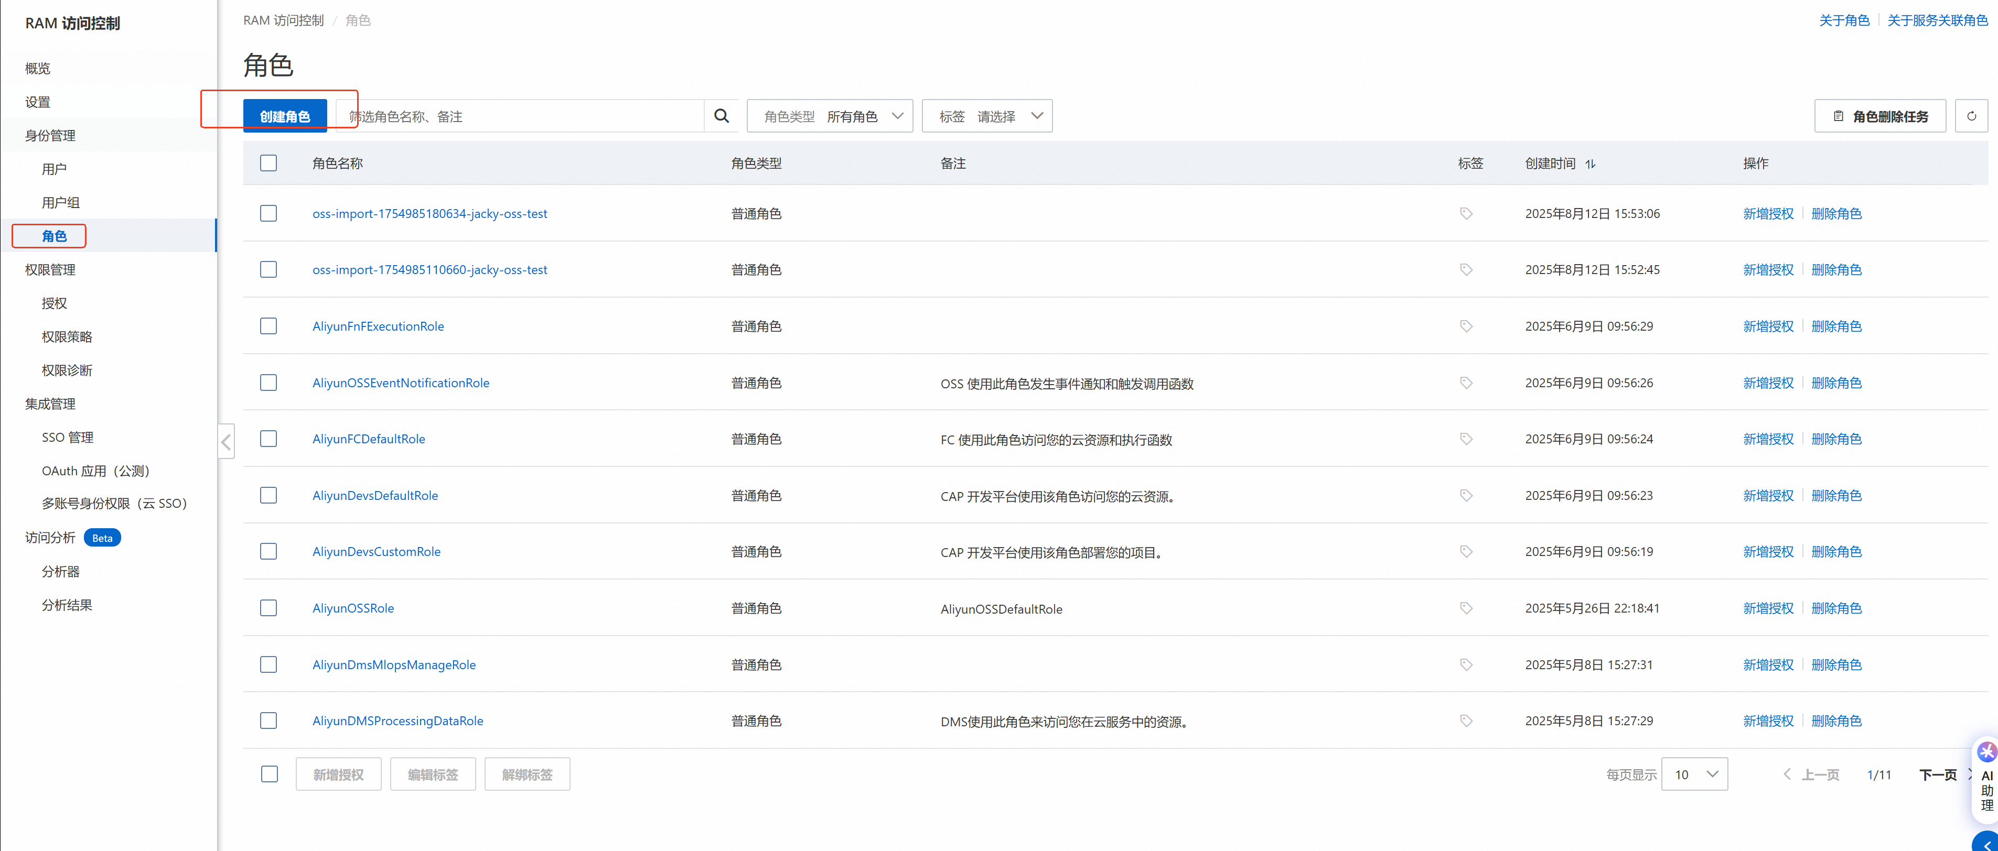Image resolution: width=1998 pixels, height=851 pixels.
Task: Select checkbox for AliyunDmsMlopsManageRole
Action: [x=268, y=664]
